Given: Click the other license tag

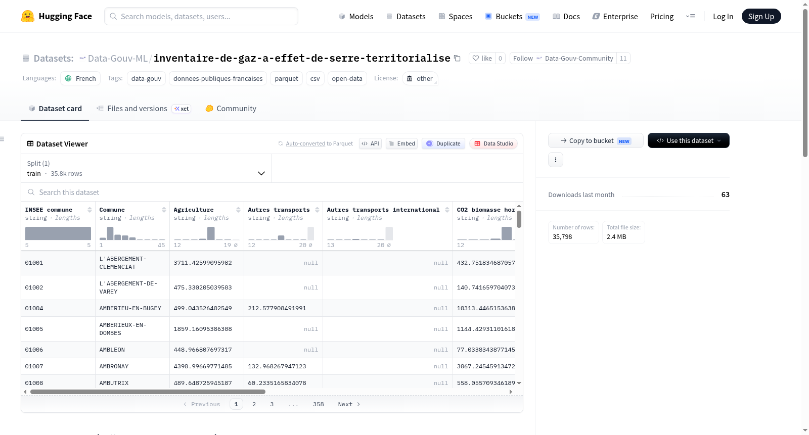Looking at the screenshot, I should (x=420, y=78).
